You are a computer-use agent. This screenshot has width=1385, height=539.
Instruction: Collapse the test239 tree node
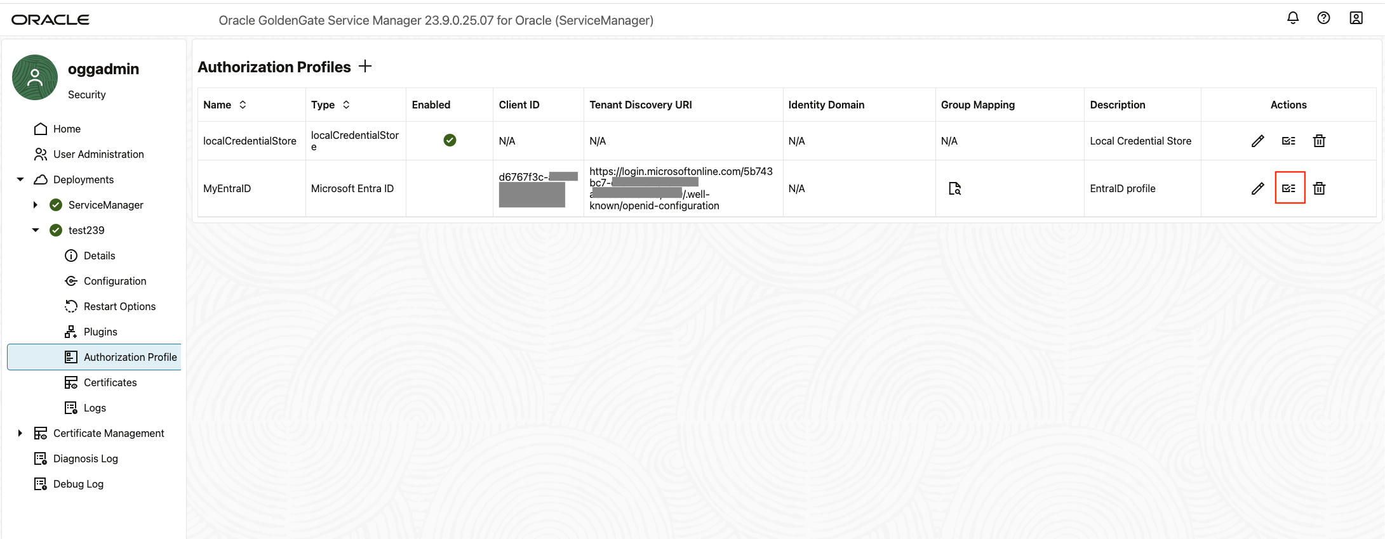36,230
